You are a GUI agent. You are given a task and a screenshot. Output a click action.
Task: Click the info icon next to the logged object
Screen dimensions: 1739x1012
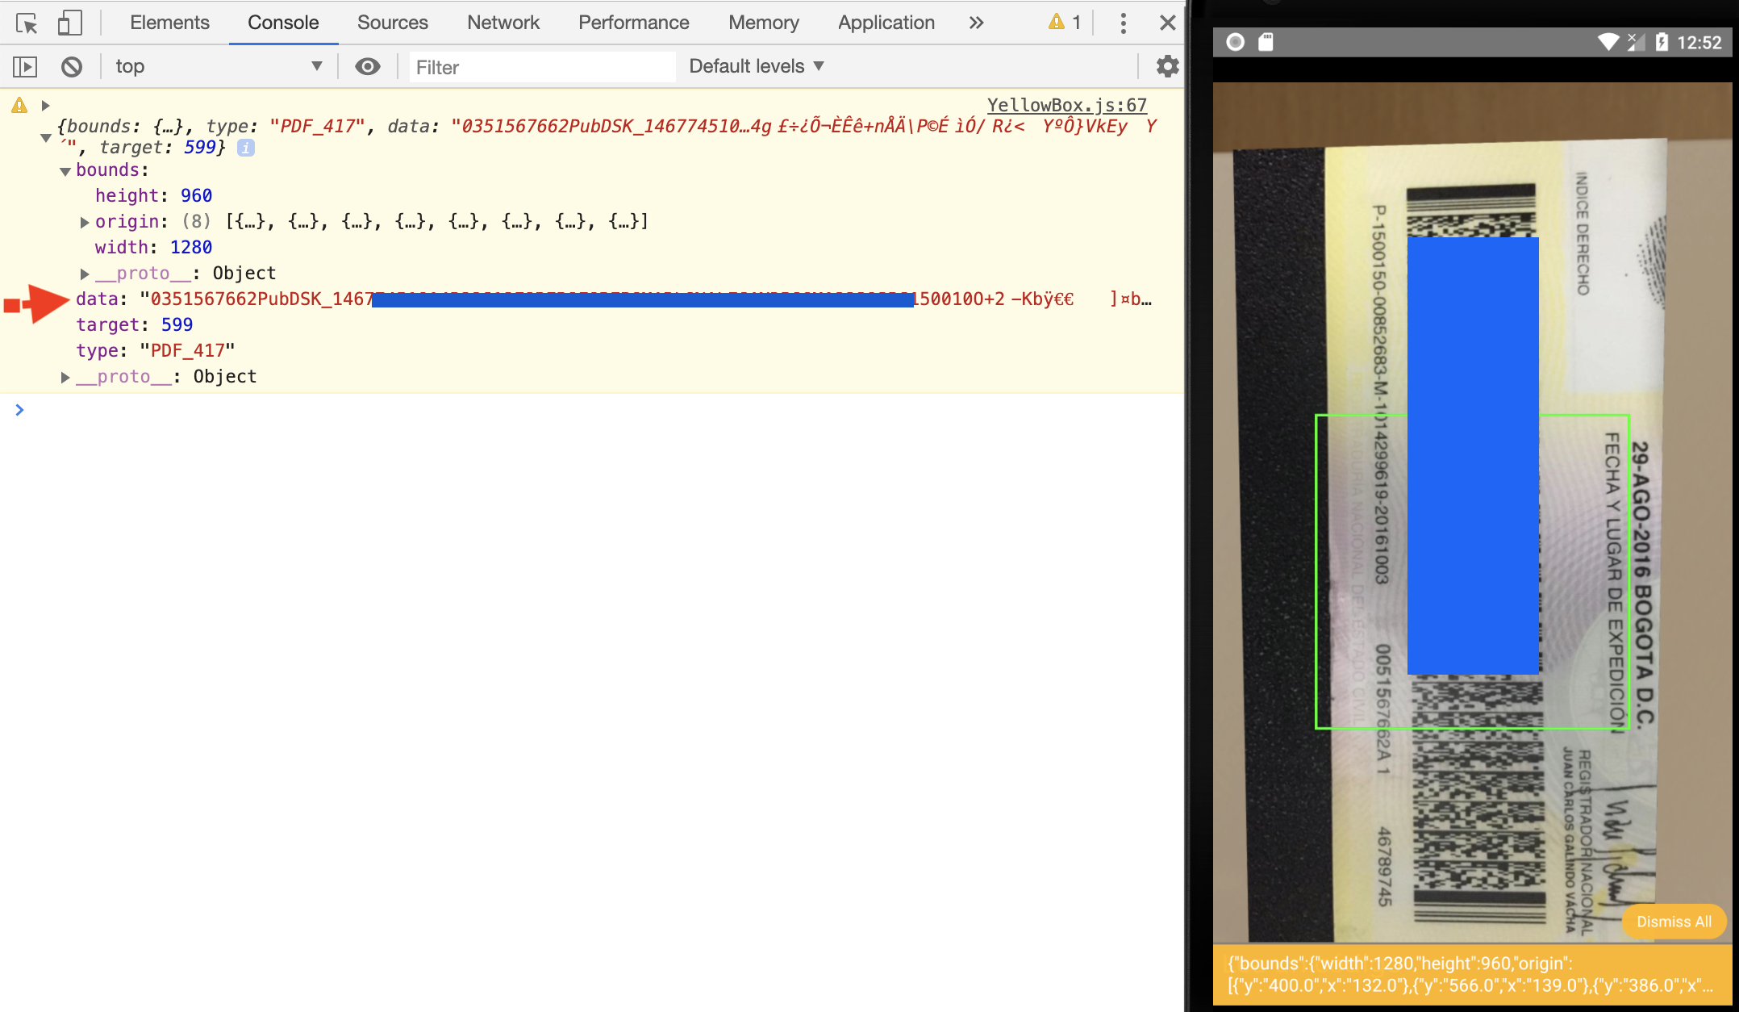[245, 147]
